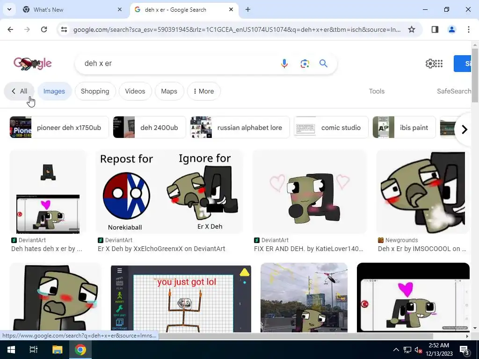Search by image with Google Lens

[x=305, y=64]
